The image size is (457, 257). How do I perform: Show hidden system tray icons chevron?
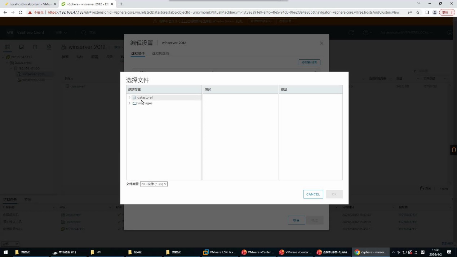pyautogui.click(x=393, y=252)
